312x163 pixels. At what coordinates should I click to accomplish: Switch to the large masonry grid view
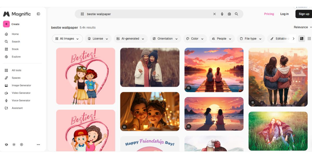[x=302, y=39]
